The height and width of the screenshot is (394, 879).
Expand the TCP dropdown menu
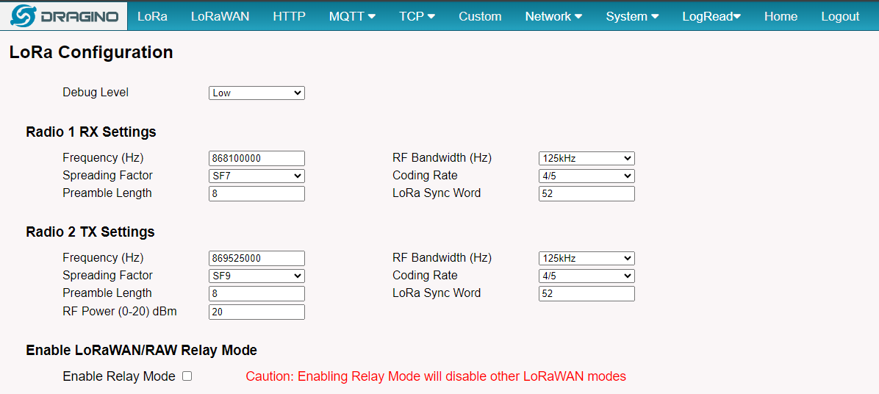pos(417,16)
